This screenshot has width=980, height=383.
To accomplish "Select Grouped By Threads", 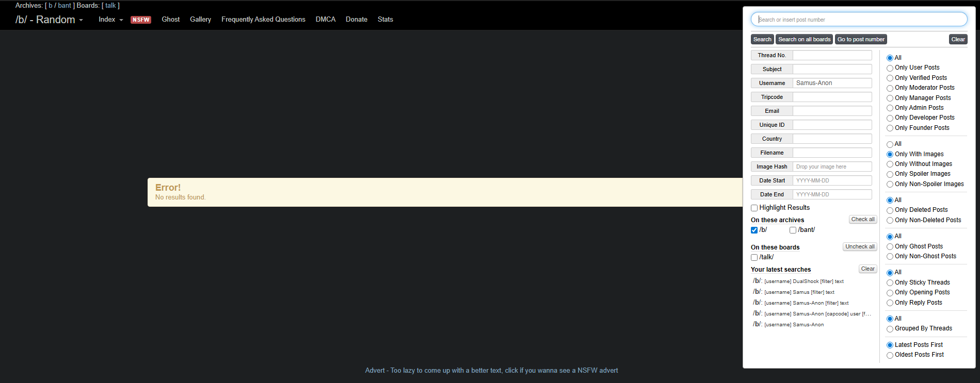I will point(890,329).
